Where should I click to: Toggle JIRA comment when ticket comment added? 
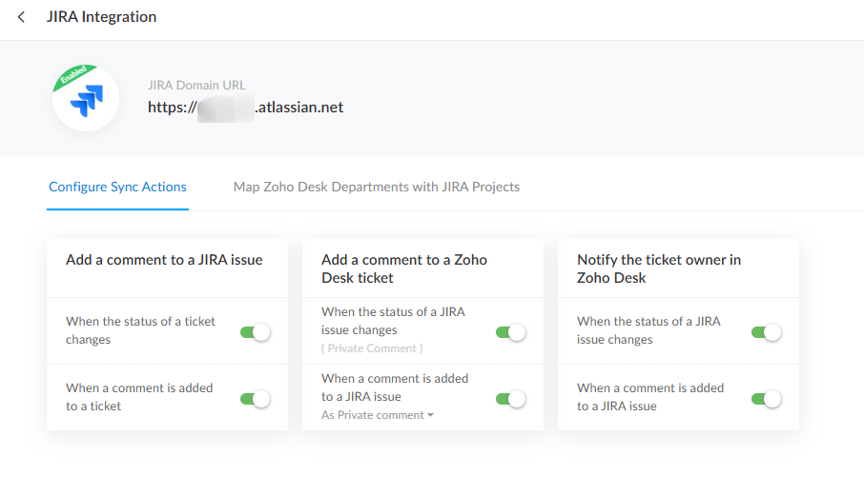255,399
